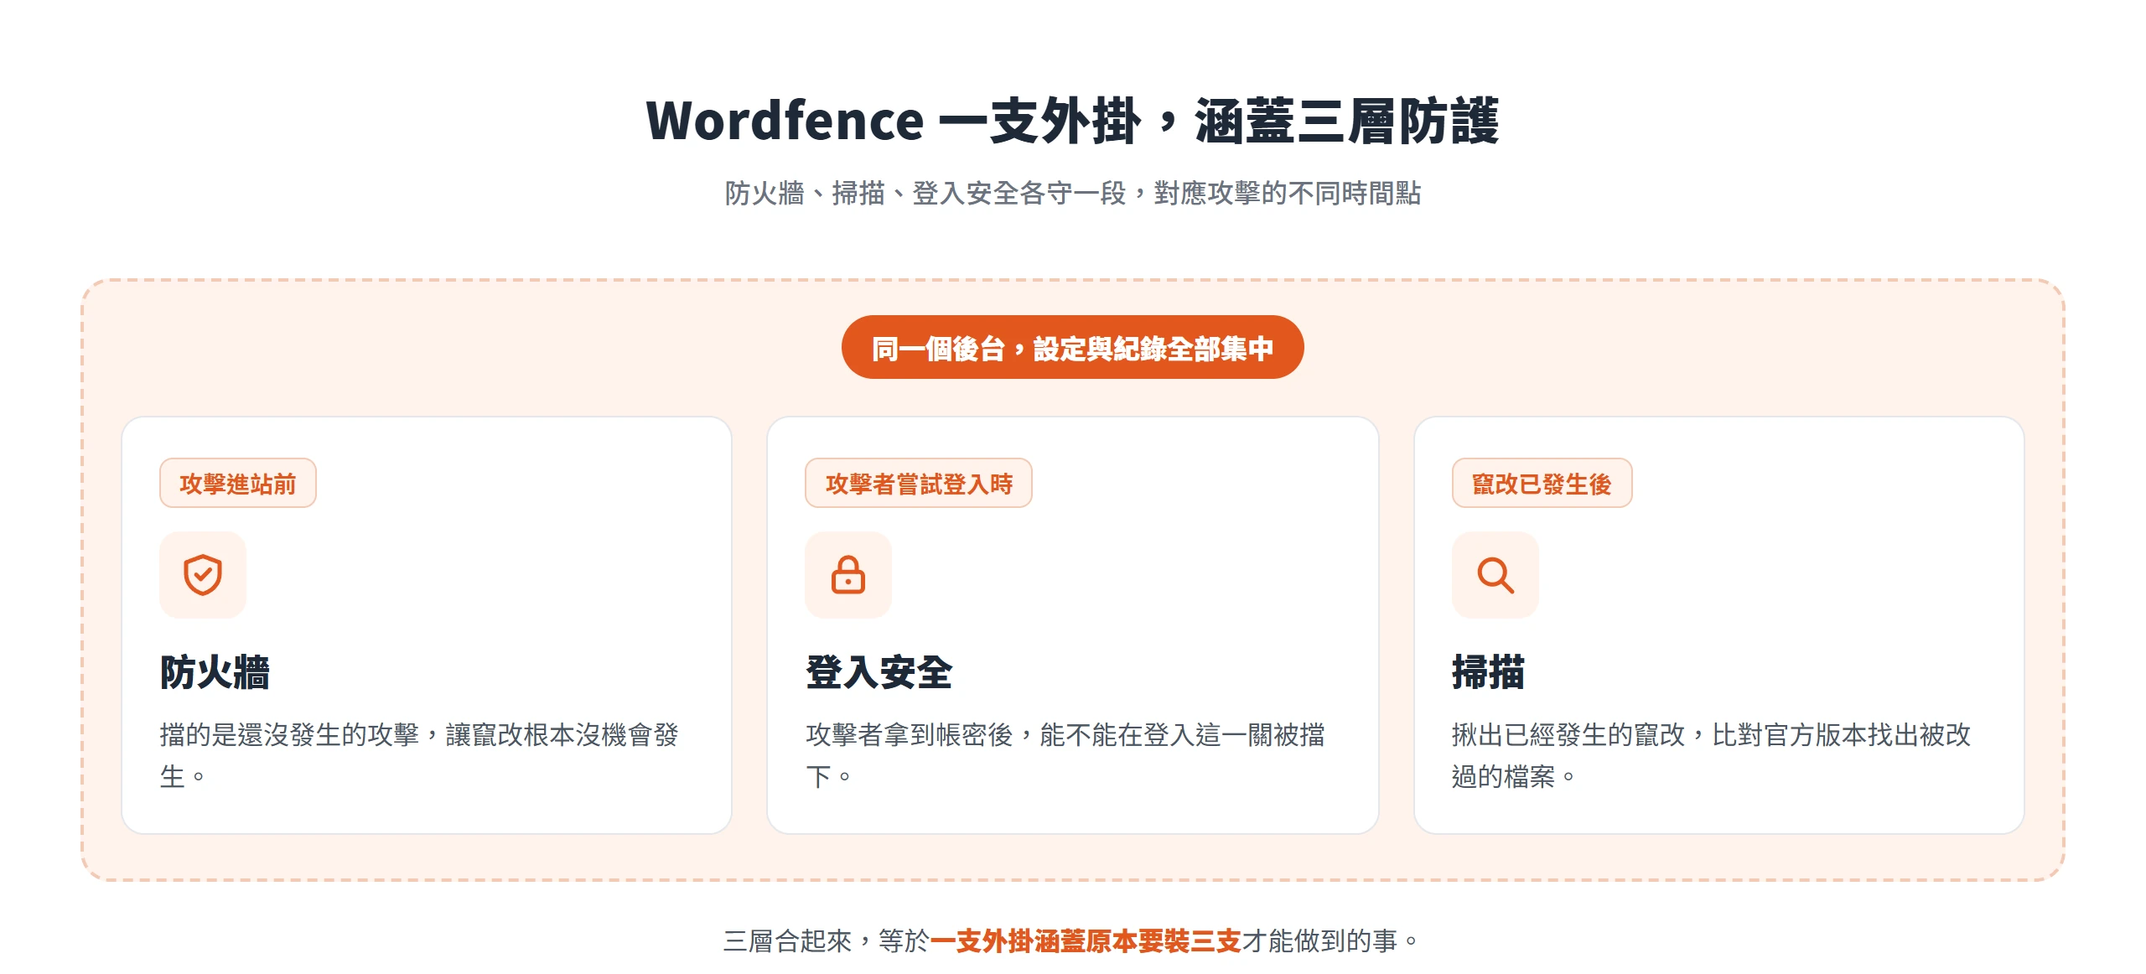Click the padlock login security icon

(x=848, y=575)
